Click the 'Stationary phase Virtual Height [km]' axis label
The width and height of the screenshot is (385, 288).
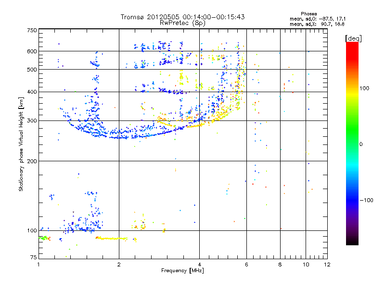coord(21,144)
